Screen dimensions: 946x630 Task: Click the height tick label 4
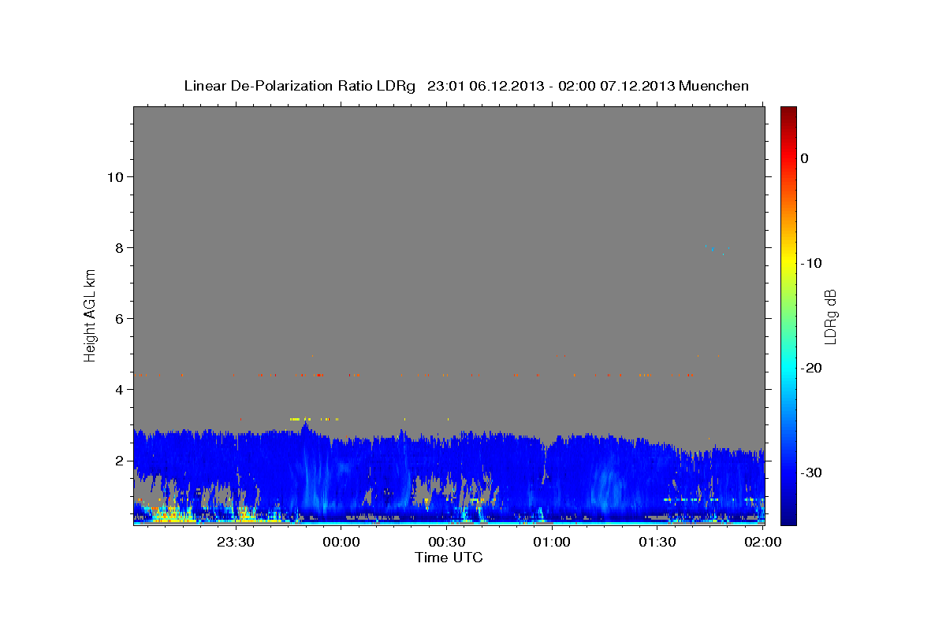pos(118,389)
